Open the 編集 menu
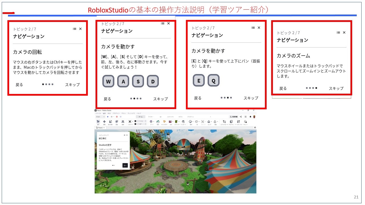This screenshot has height=205, width=365. 104,113
